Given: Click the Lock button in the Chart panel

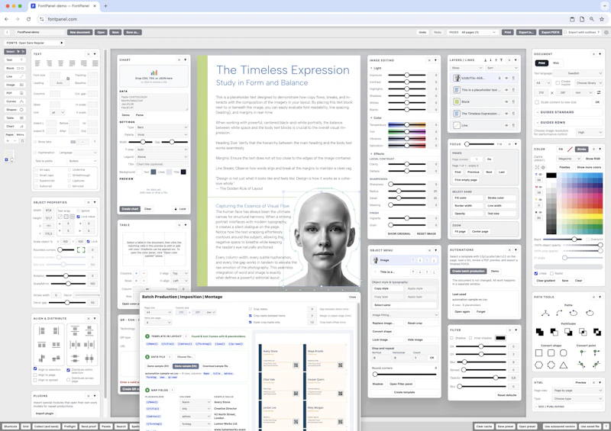Looking at the screenshot, I should (x=180, y=209).
